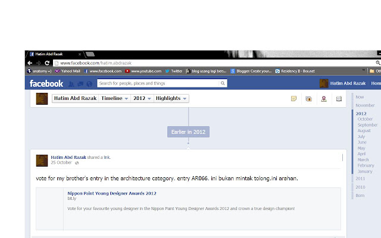Open the Timeline dropdown

coord(114,98)
